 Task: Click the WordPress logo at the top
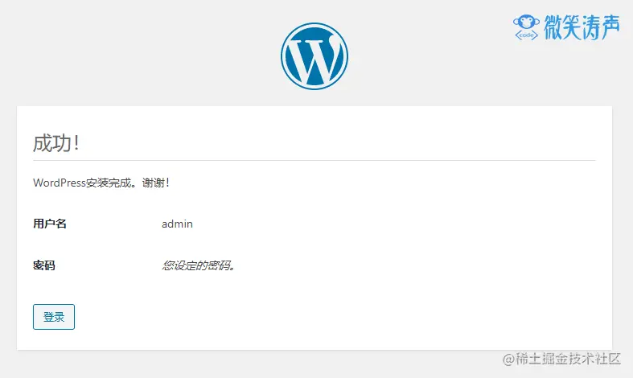tap(314, 56)
